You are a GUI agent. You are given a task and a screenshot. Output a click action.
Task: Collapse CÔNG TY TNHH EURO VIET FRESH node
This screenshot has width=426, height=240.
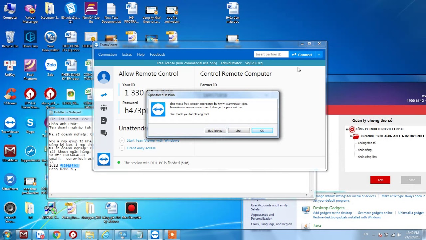coord(346,129)
